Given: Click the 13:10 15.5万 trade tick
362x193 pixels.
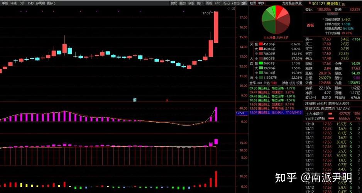Looking at the screenshot, I should click(x=332, y=124).
